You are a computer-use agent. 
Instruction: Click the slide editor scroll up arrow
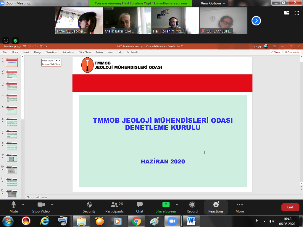click(301, 56)
